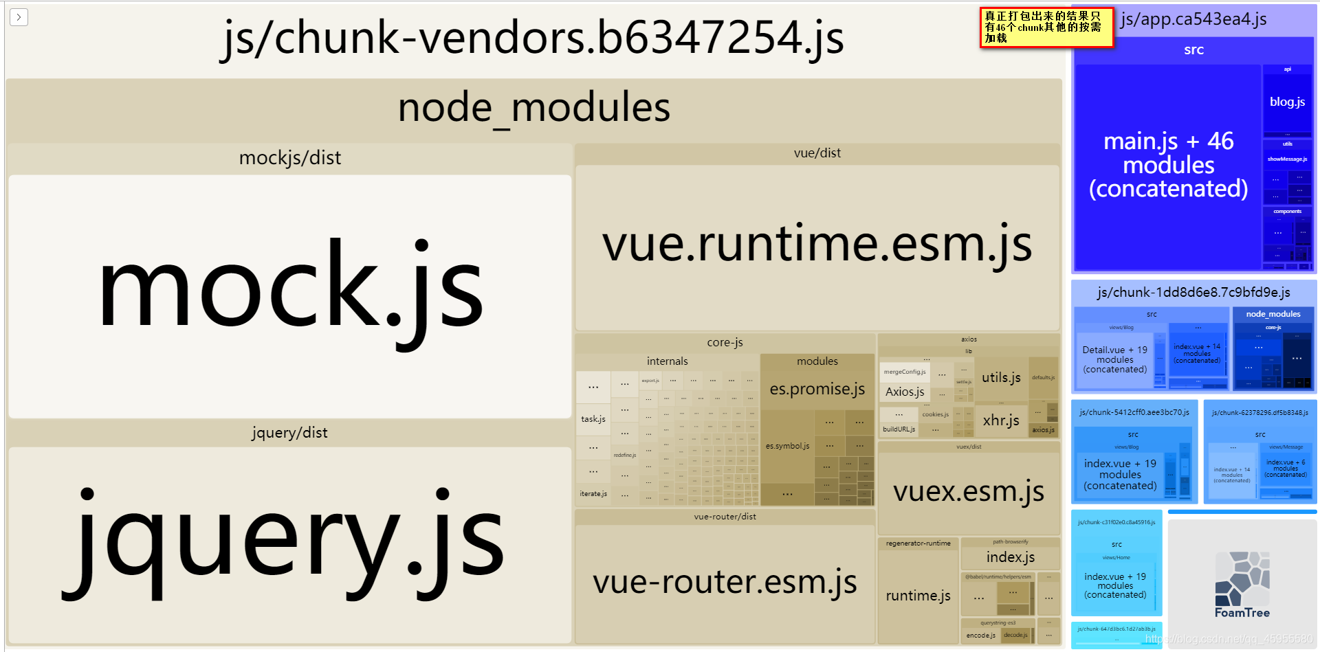Click the es.symbol.js module block
This screenshot has width=1320, height=652.
pos(788,446)
